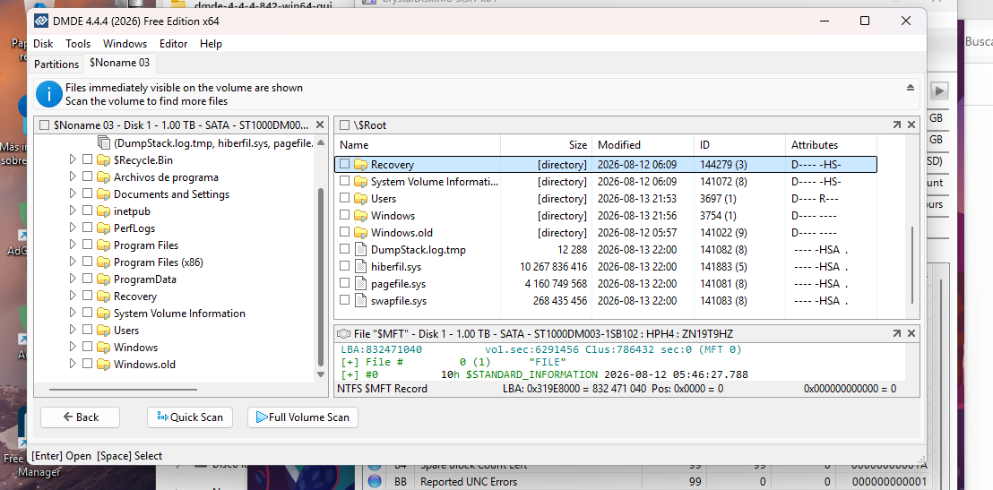Maximize the \$Root file list panel
The height and width of the screenshot is (490, 993).
pos(897,125)
